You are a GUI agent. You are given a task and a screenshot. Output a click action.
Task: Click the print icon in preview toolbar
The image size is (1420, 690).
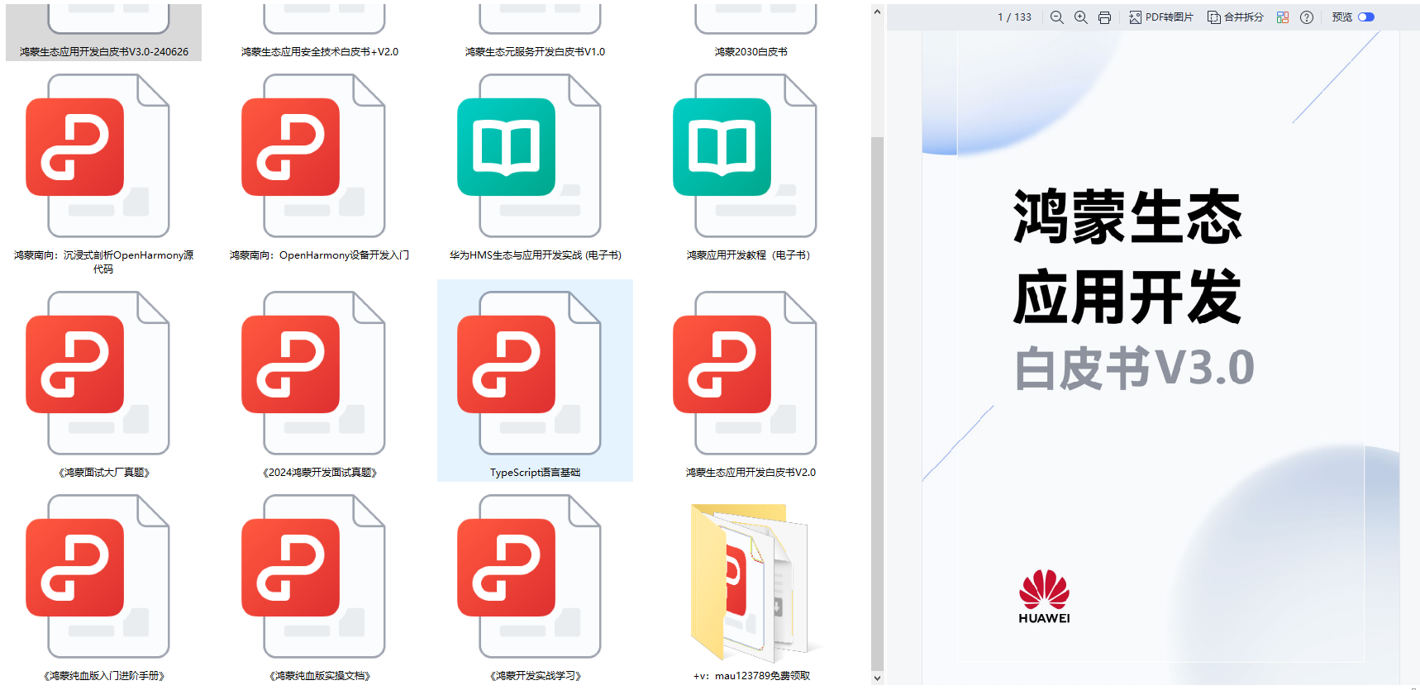1104,17
